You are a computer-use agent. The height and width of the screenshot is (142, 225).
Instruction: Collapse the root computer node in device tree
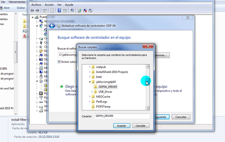point(33,17)
